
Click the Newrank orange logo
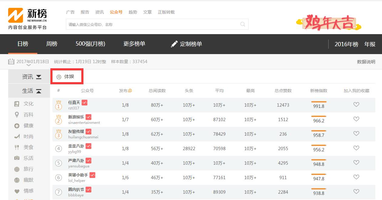[15, 15]
